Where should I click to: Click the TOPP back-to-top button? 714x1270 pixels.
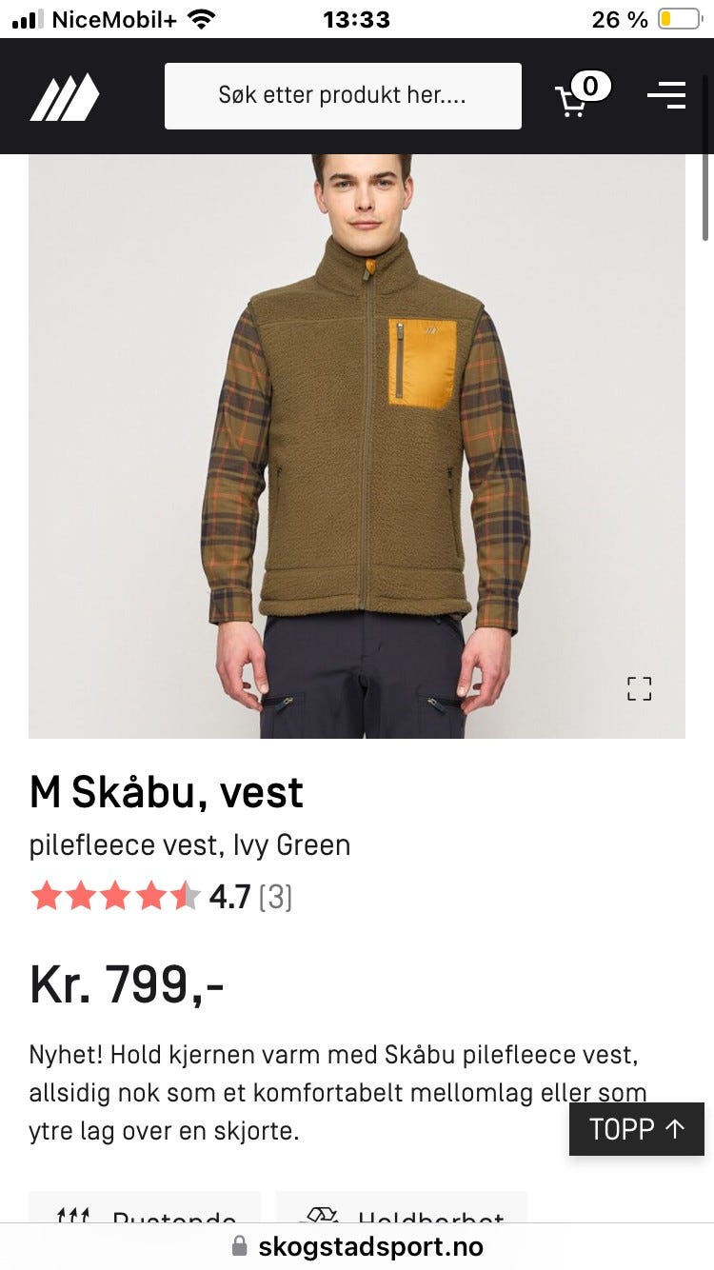coord(637,1129)
